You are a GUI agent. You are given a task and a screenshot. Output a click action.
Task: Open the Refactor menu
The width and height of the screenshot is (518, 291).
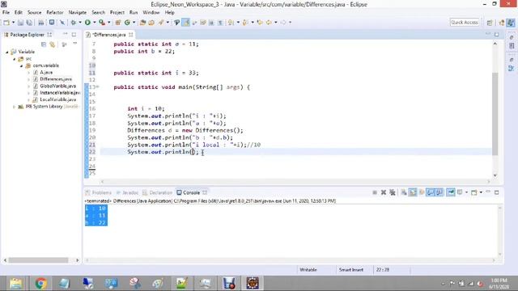click(55, 13)
